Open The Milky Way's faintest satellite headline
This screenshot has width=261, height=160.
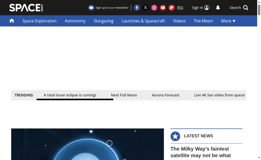(201, 152)
